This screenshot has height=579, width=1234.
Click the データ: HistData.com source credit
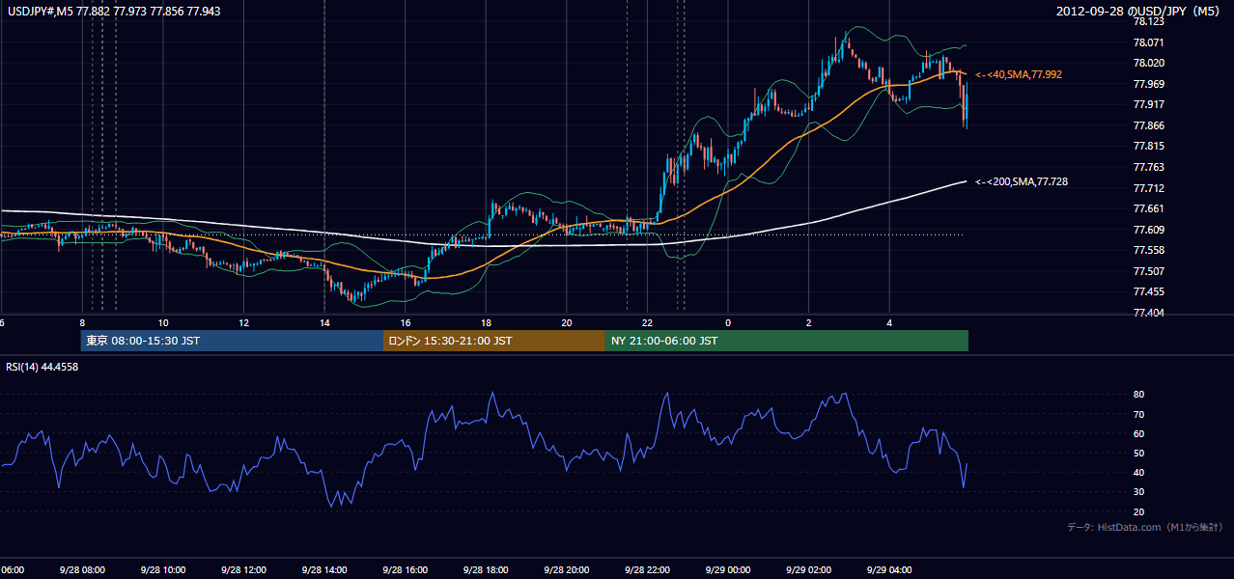tap(1145, 527)
